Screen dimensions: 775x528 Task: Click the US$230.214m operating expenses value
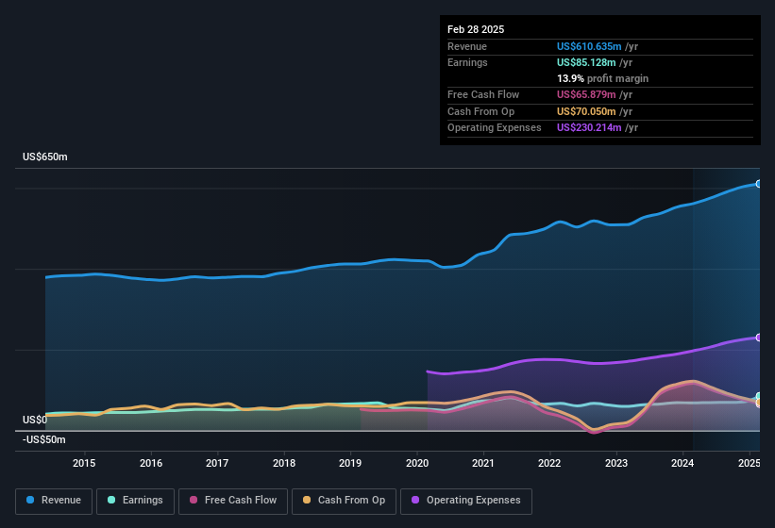(x=589, y=128)
